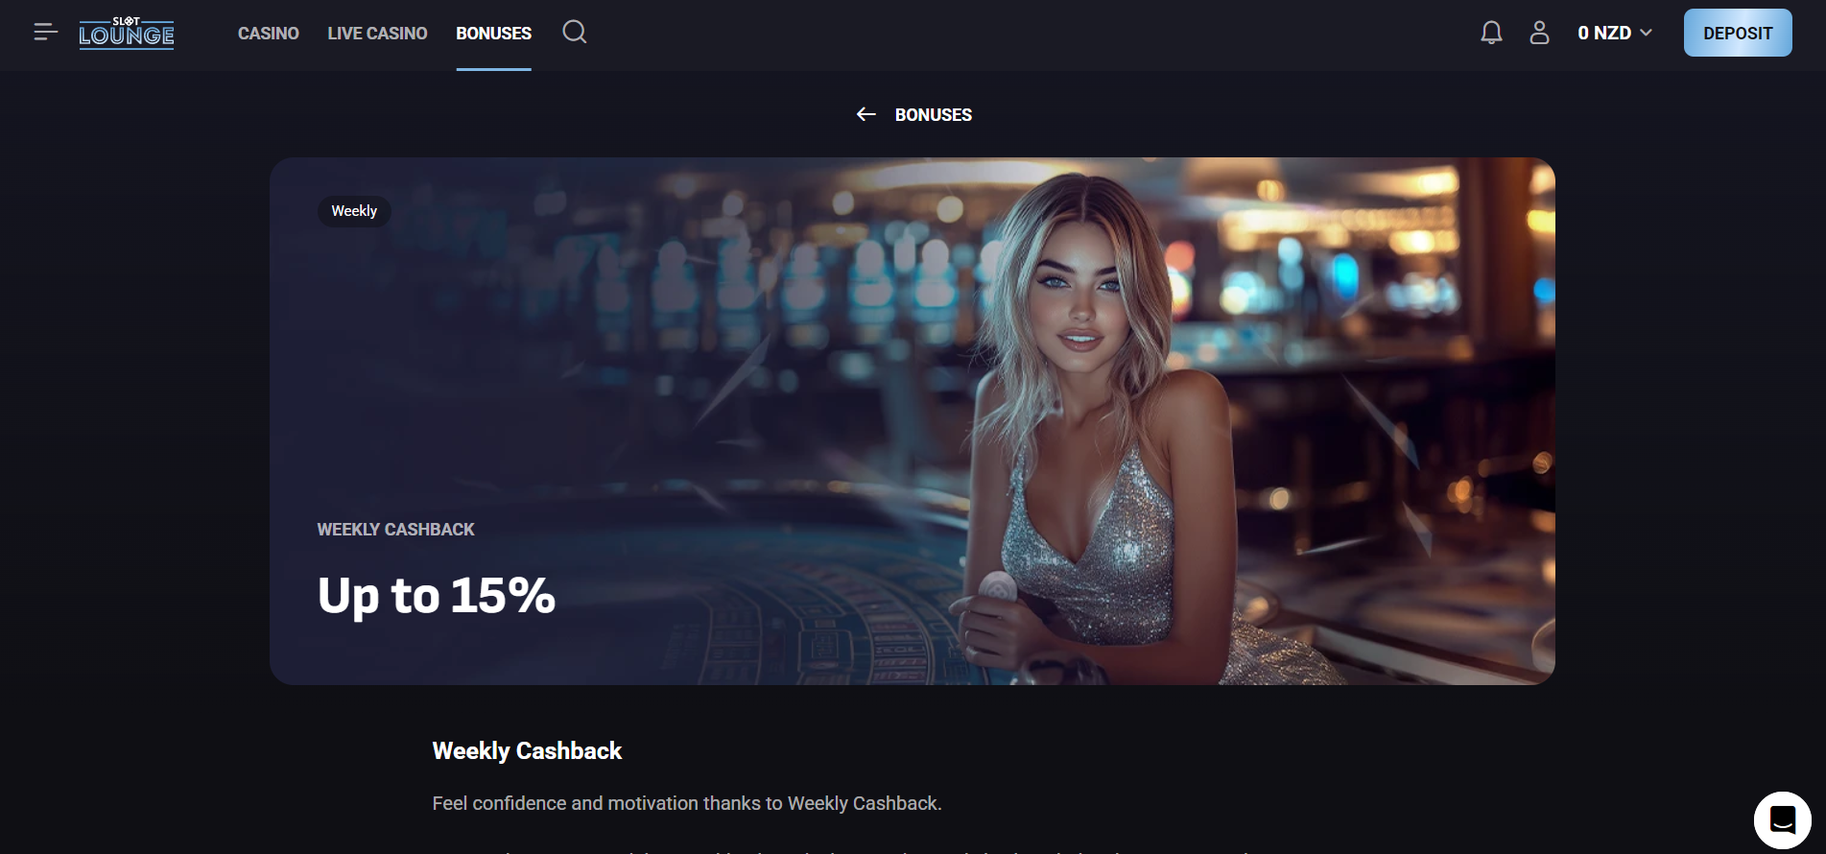Open the user account profile icon
The width and height of the screenshot is (1826, 854).
coord(1539,33)
